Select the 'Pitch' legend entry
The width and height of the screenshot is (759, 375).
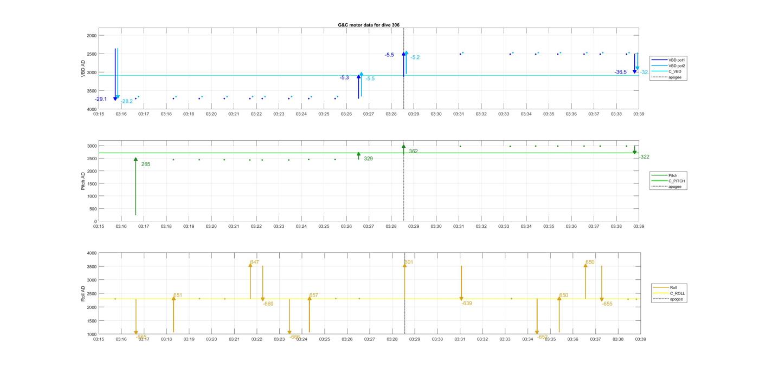pyautogui.click(x=664, y=175)
